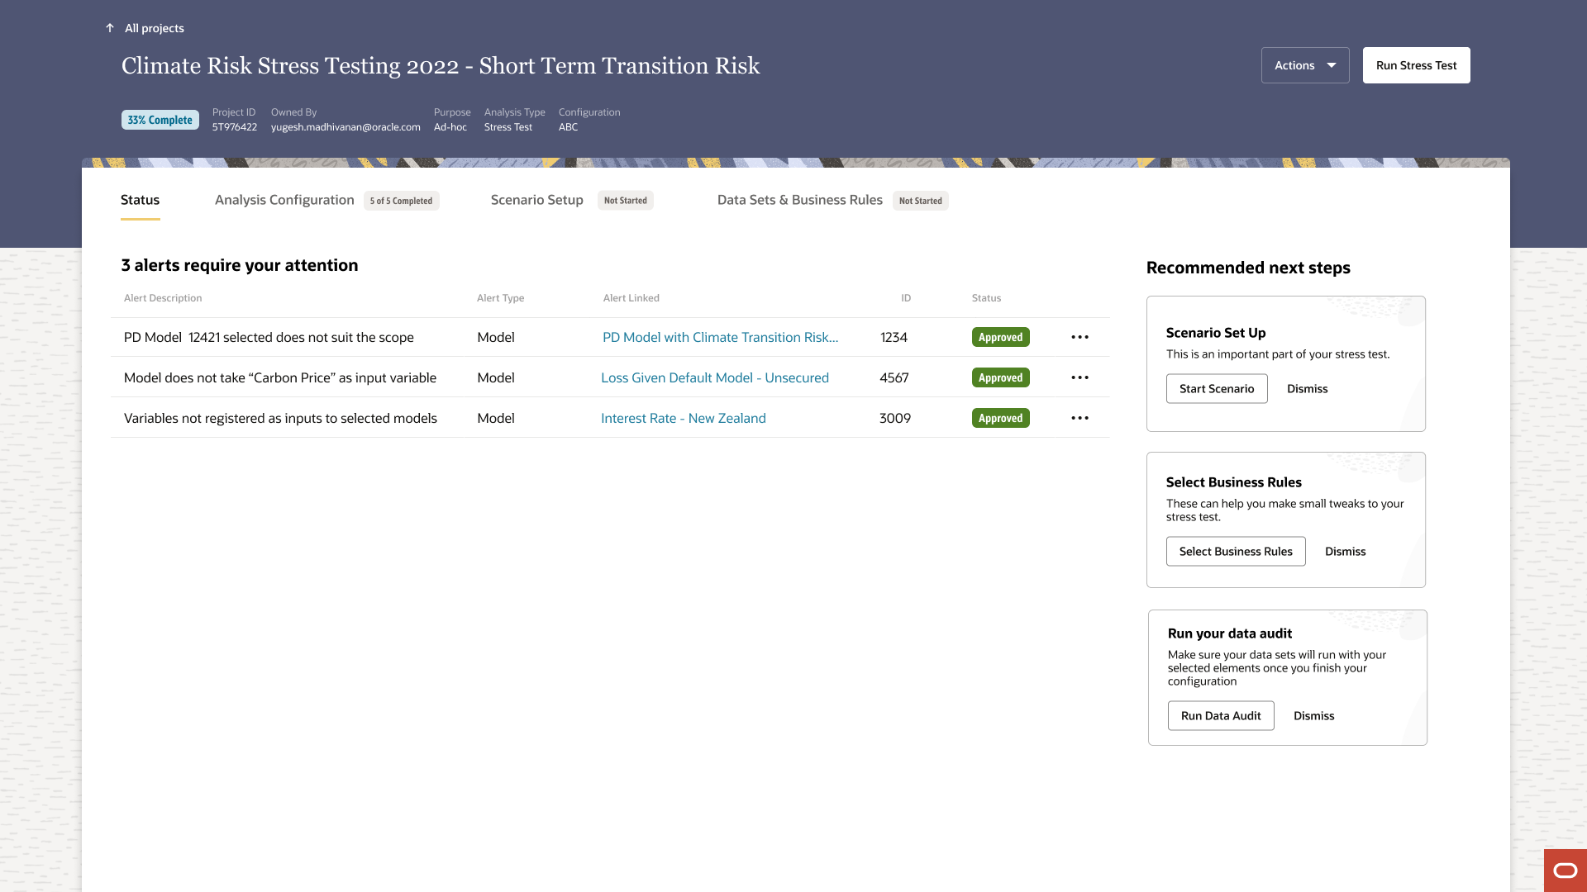Image resolution: width=1587 pixels, height=892 pixels.
Task: Open the Scenario Setup tab
Action: 537,200
